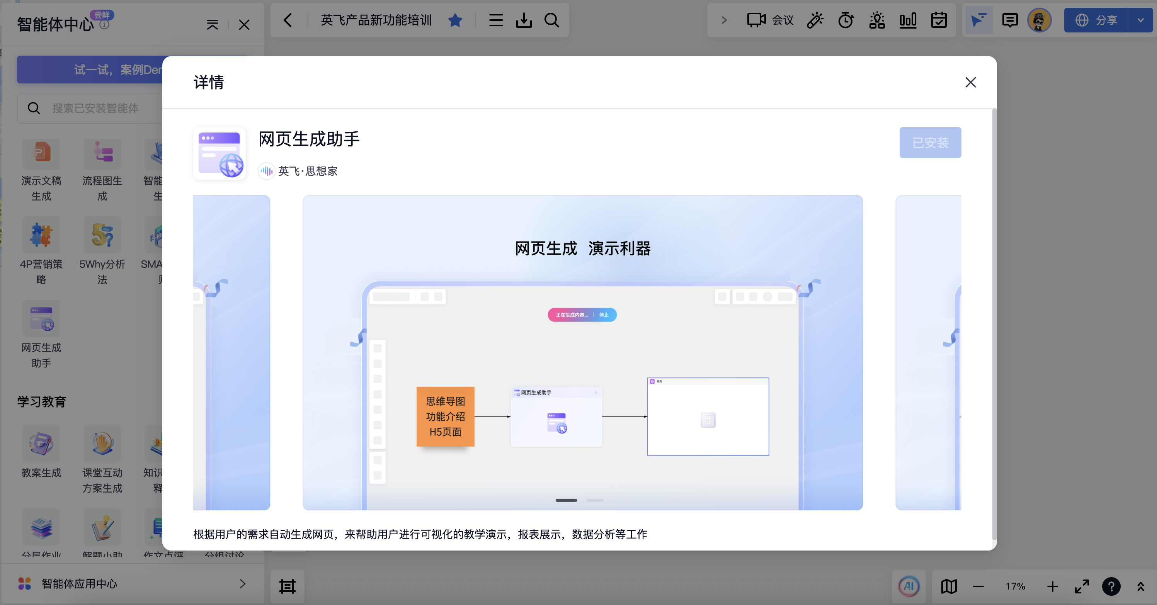Click the 已安装 button
This screenshot has width=1157, height=605.
tap(930, 143)
